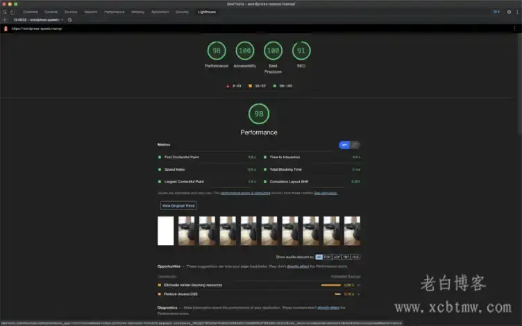Image resolution: width=522 pixels, height=326 pixels.
Task: Switch to the Network tab
Action: [91, 12]
